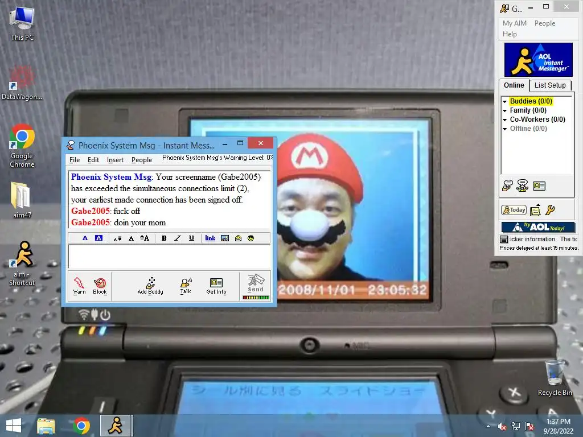Reset to normal font size A icon
583x437 pixels.
pyautogui.click(x=131, y=238)
